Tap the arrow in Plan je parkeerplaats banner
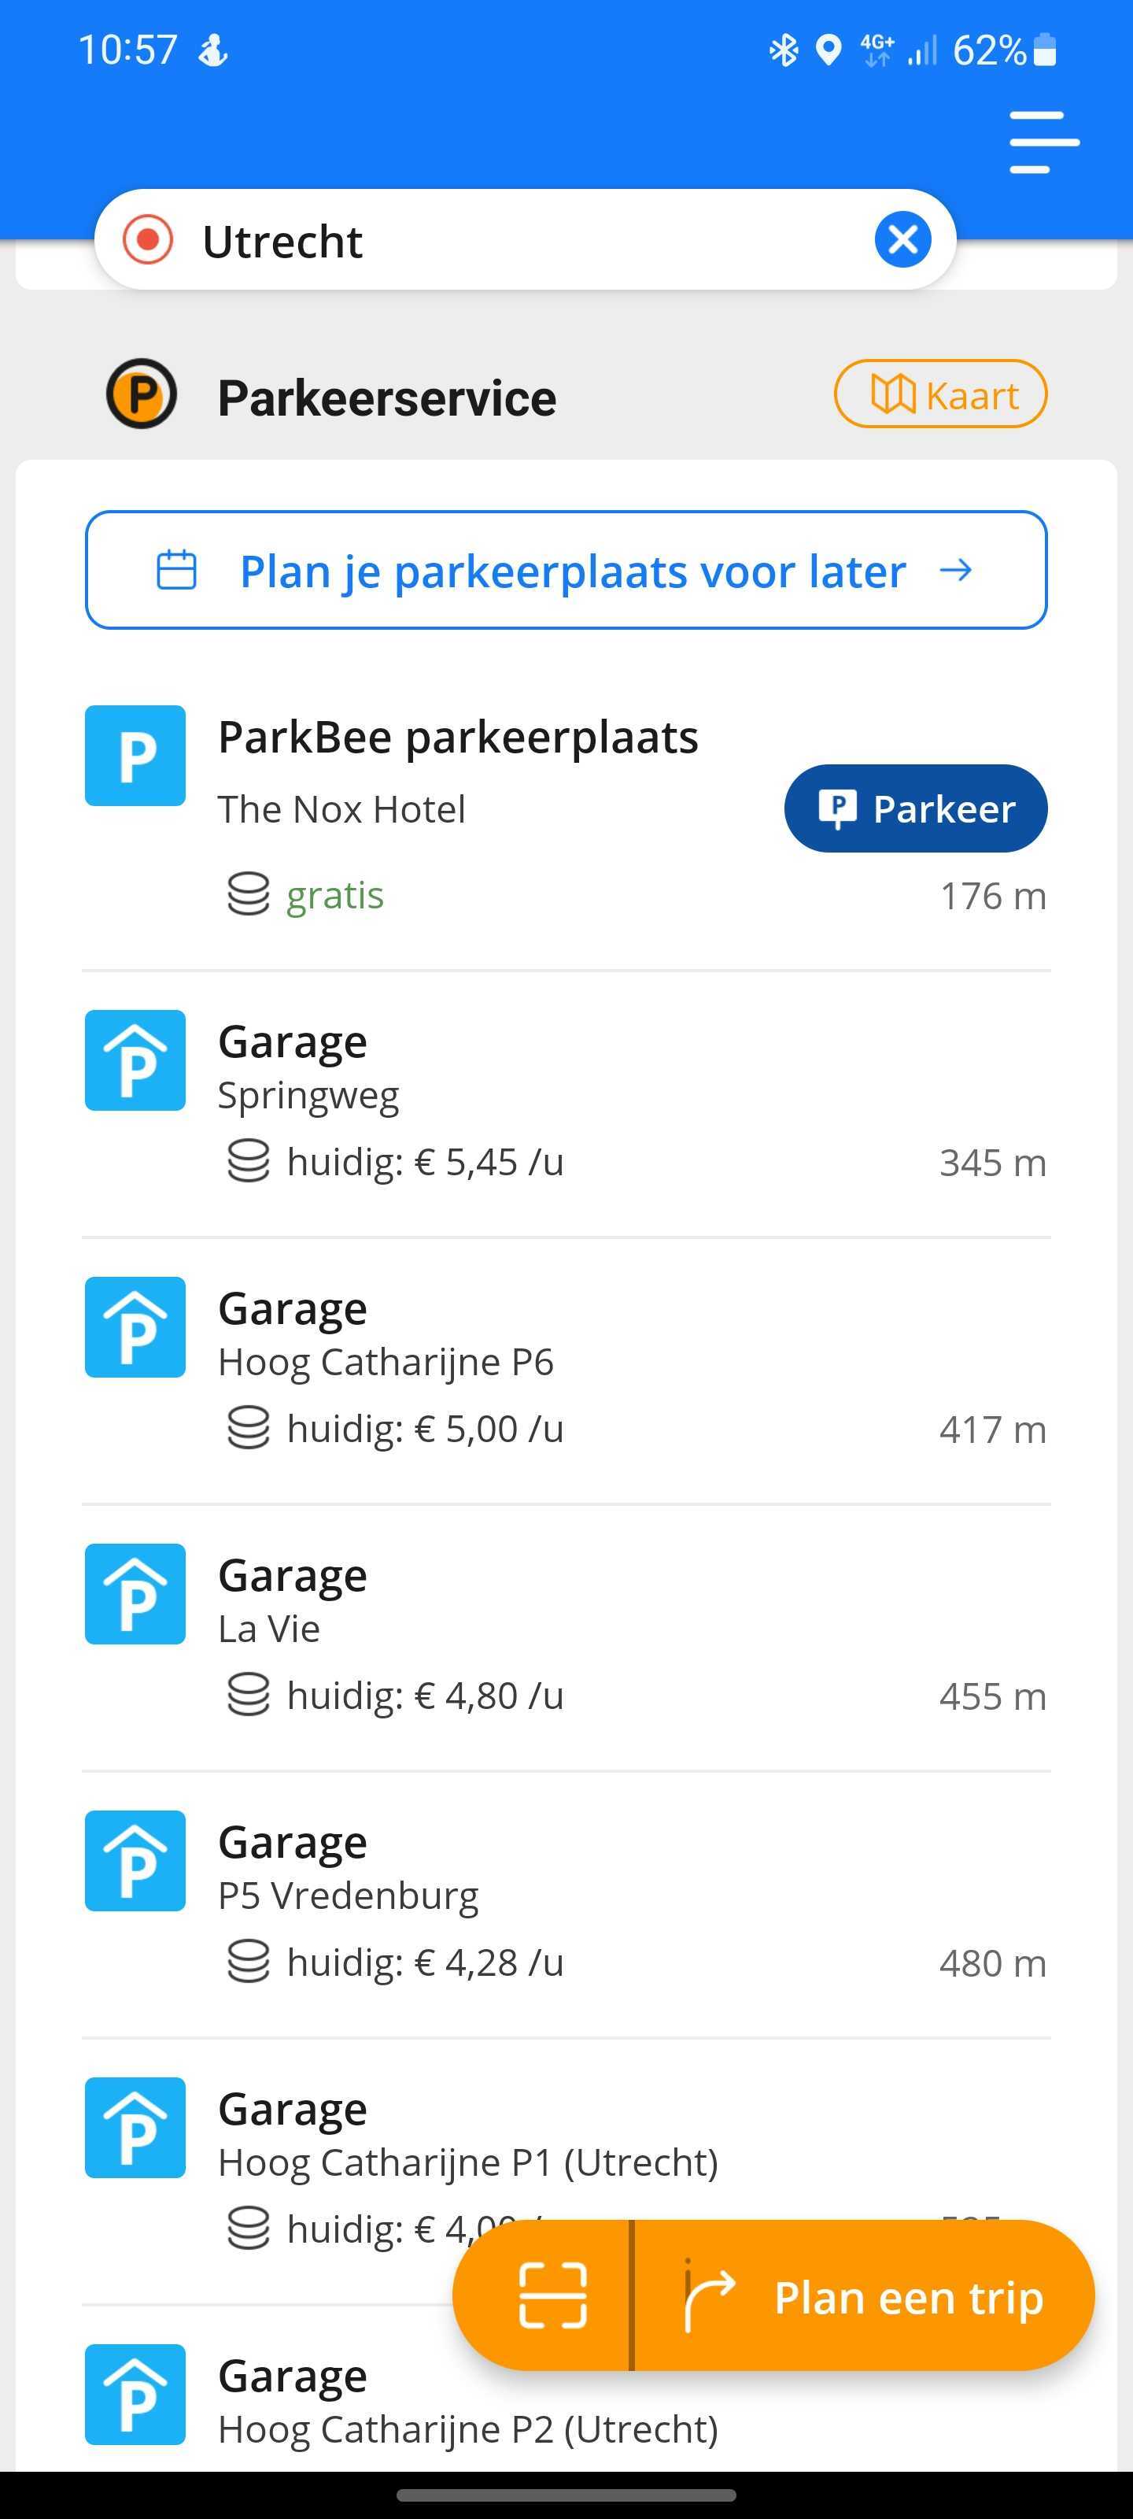1133x2519 pixels. (955, 570)
